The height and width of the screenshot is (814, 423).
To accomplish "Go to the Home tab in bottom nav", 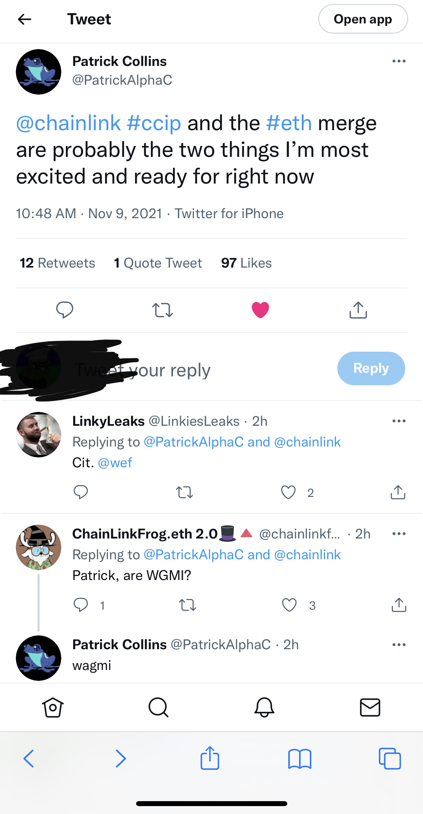I will pyautogui.click(x=53, y=707).
